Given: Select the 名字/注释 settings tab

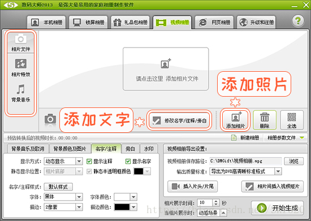Looking at the screenshot, I should click(x=106, y=149).
